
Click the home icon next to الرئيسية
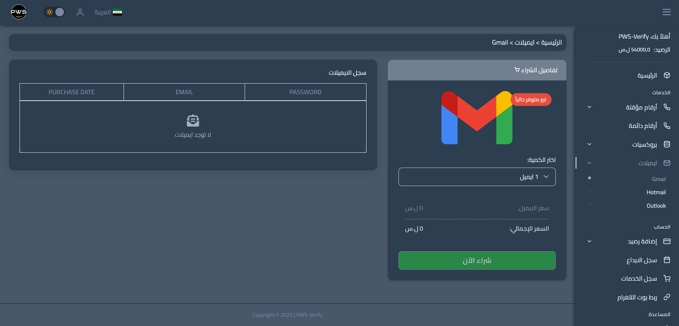pyautogui.click(x=667, y=75)
